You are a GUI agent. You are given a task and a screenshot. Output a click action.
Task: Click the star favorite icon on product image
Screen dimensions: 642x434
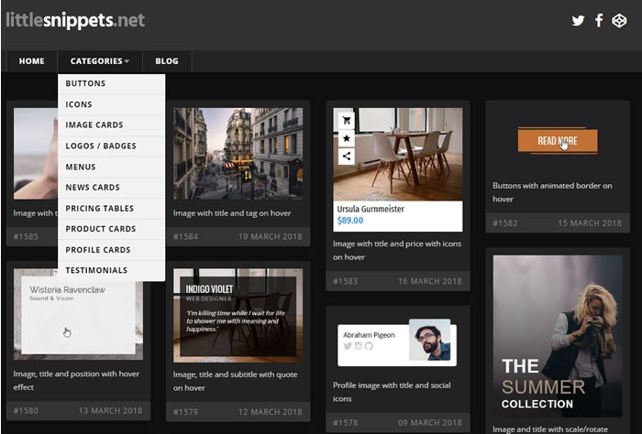click(347, 138)
